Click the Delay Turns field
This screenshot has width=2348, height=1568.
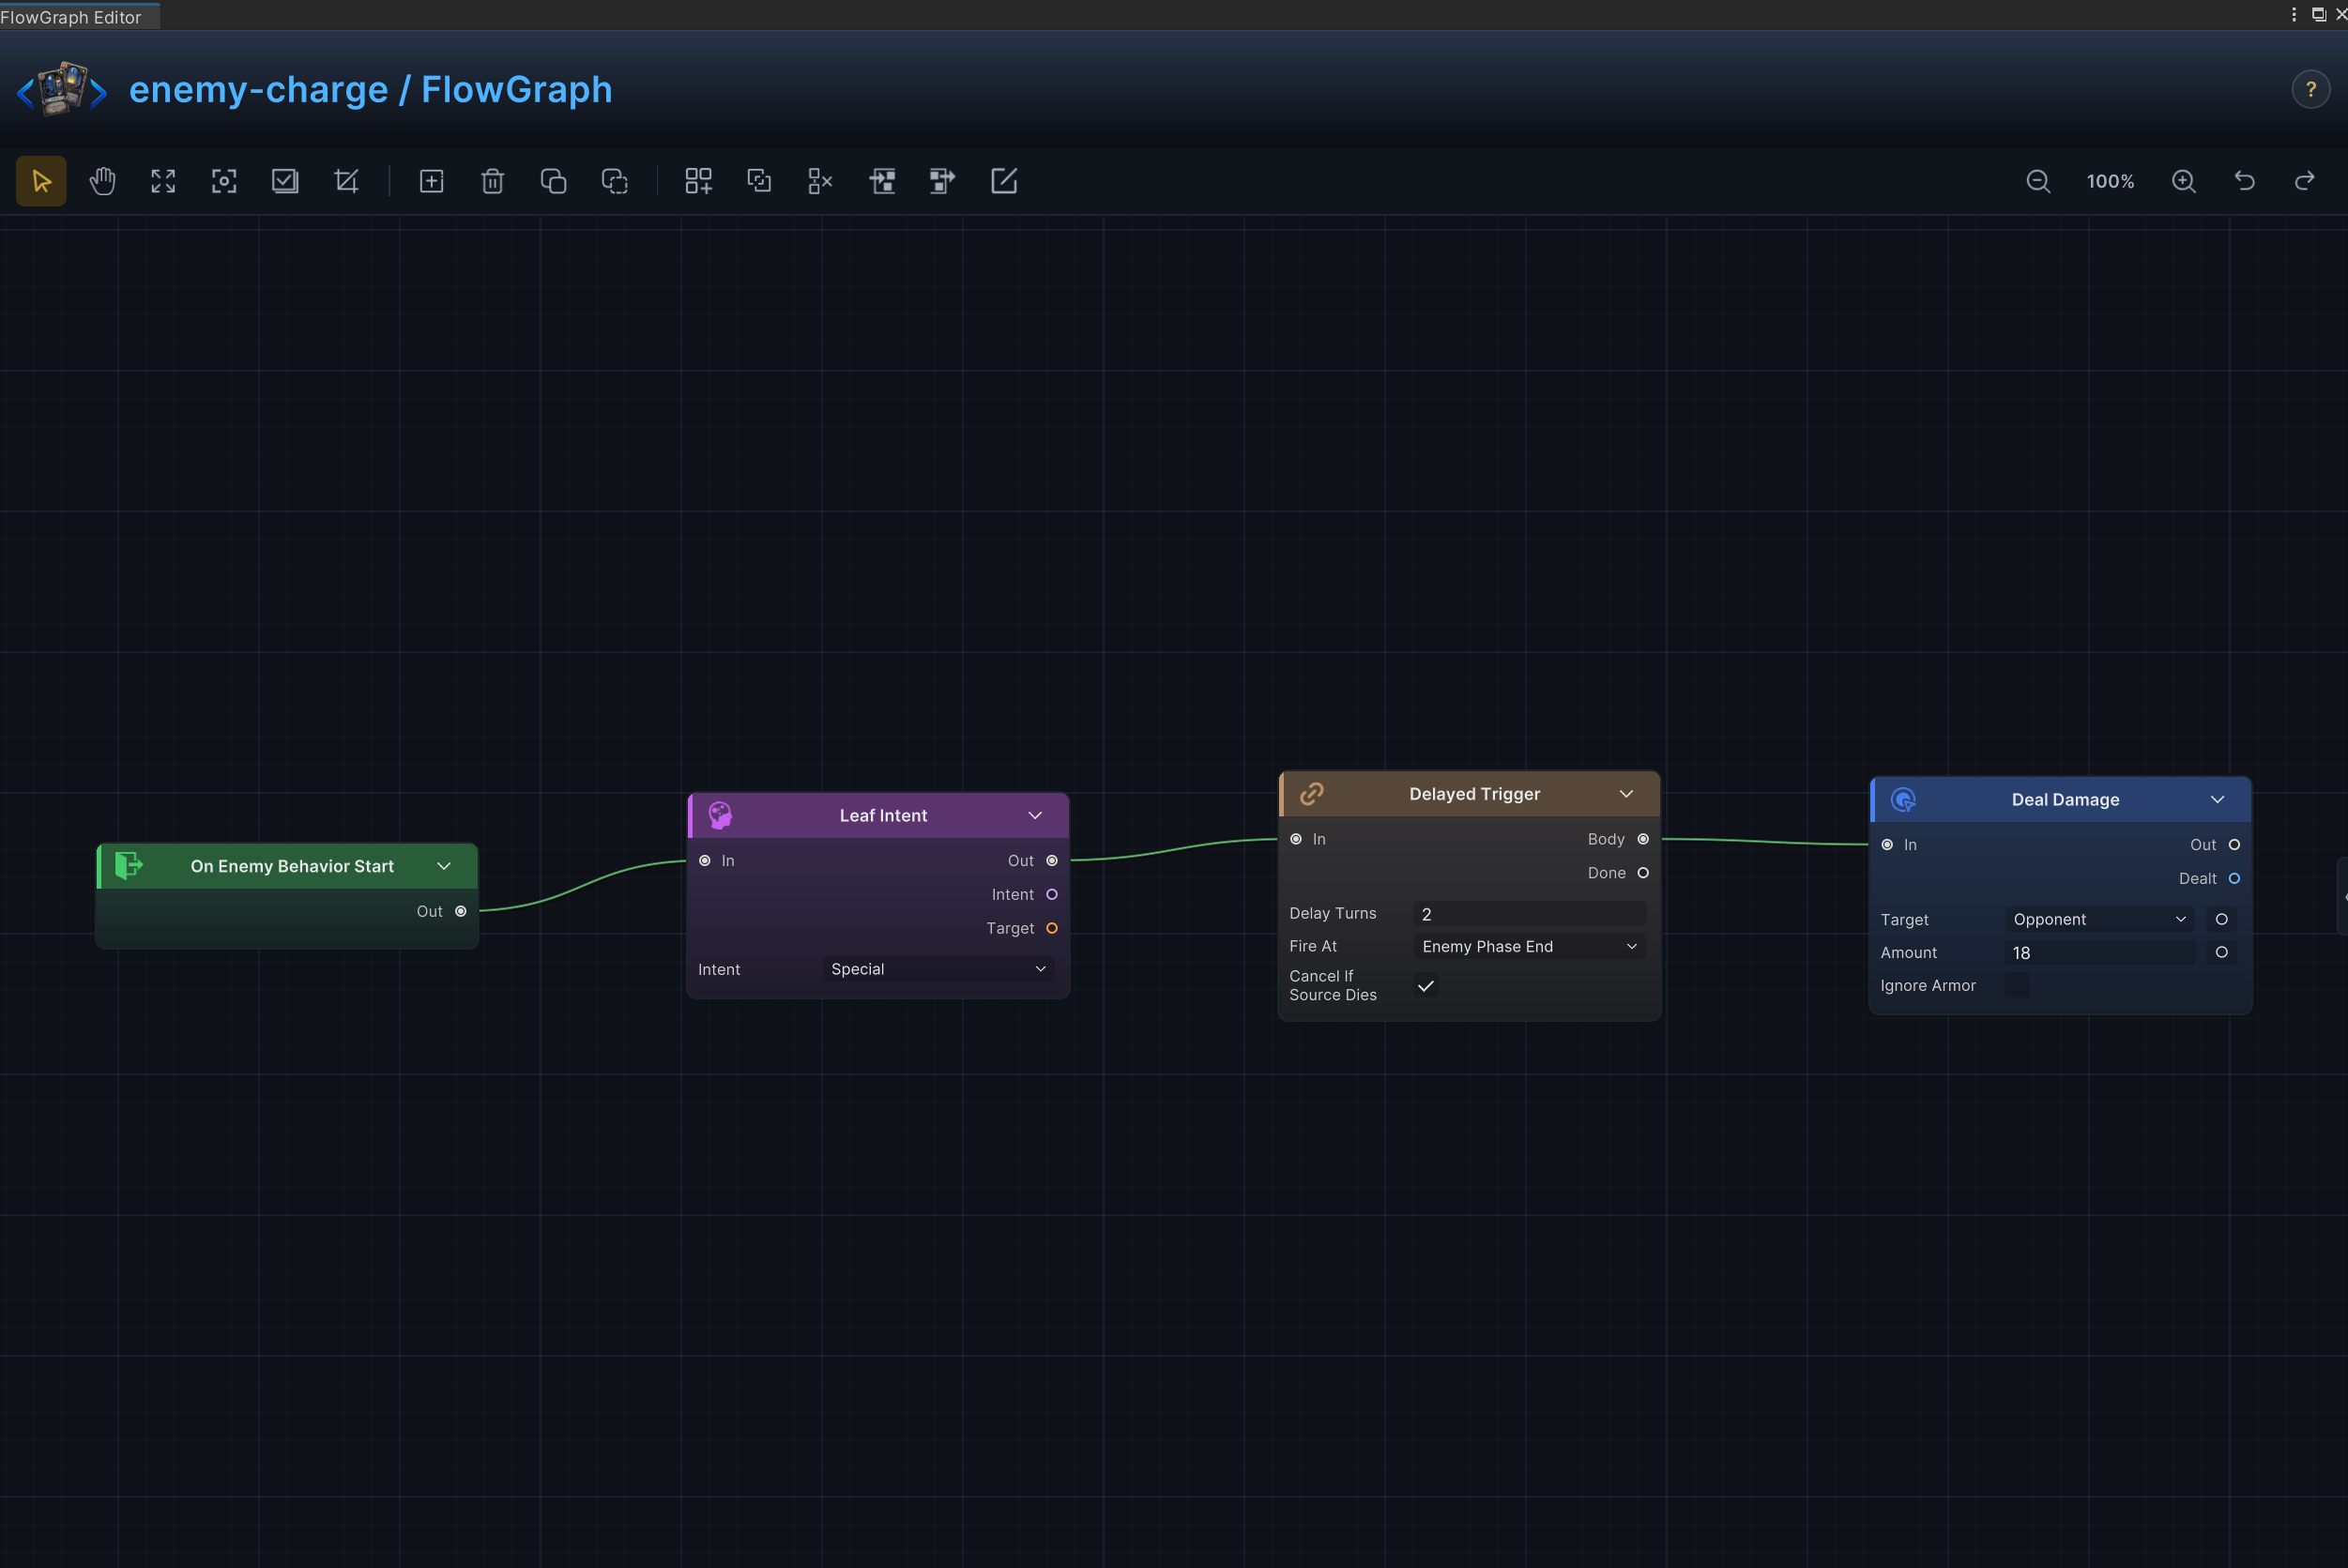(1530, 913)
